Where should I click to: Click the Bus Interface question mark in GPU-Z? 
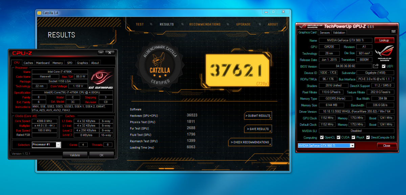tap(393, 79)
